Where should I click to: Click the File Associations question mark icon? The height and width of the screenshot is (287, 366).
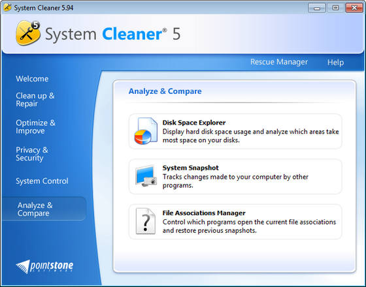pyautogui.click(x=145, y=221)
